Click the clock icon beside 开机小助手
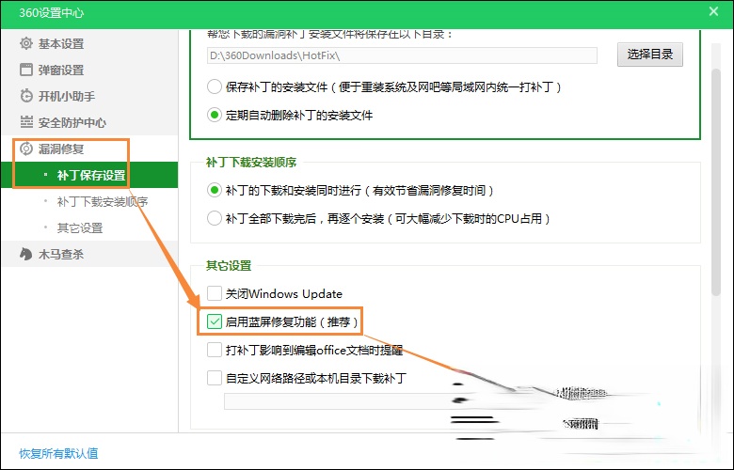 [x=26, y=96]
